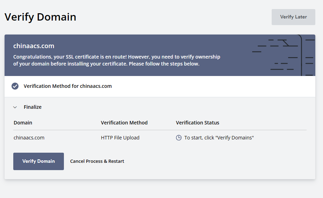Click the chinaacs.com banner heading

click(x=34, y=46)
